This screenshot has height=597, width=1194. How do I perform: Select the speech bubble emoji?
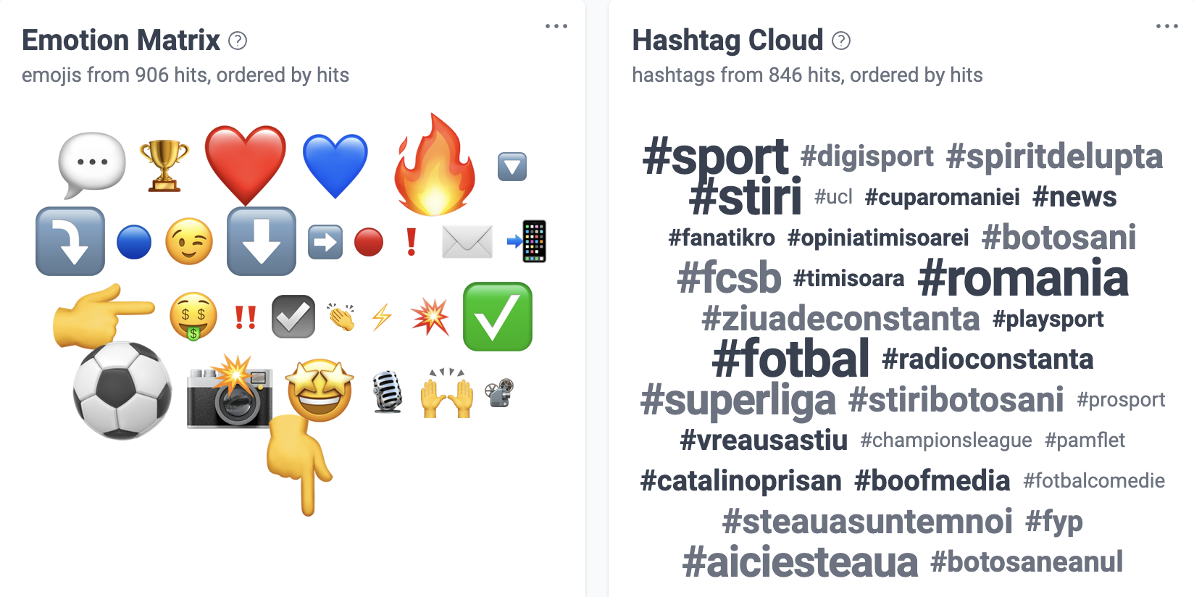point(91,164)
